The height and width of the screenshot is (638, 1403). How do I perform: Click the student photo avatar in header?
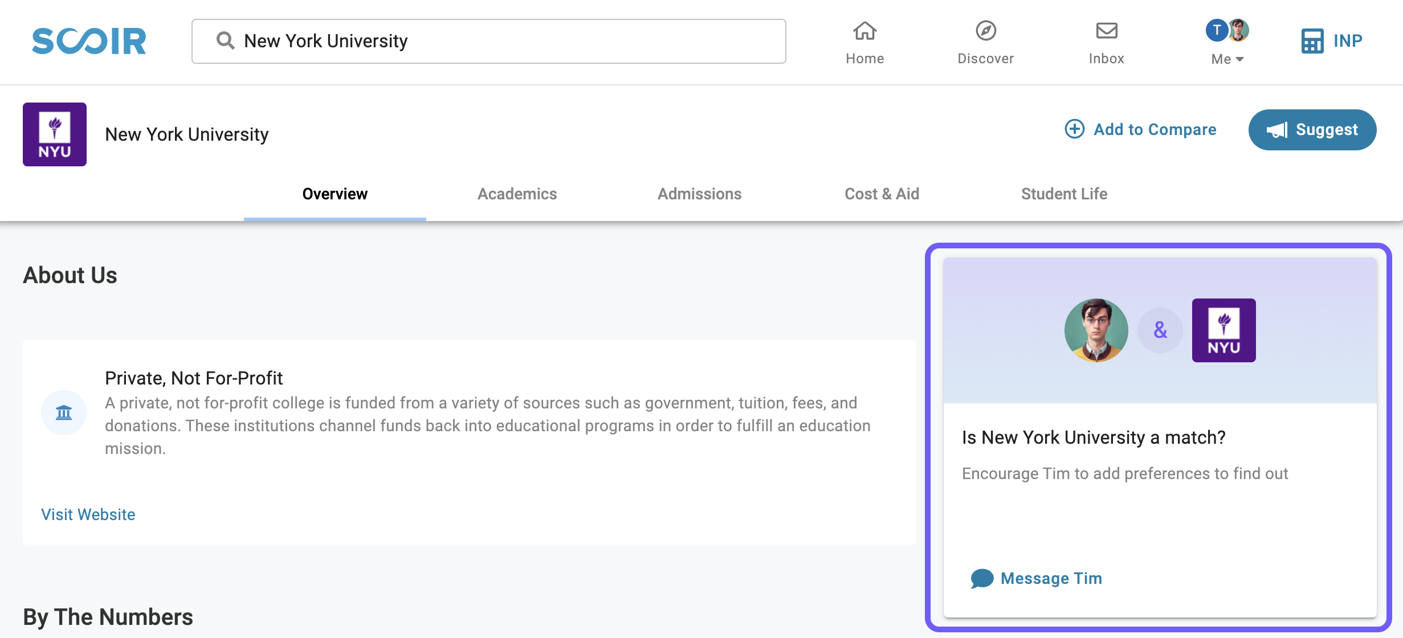point(1238,30)
